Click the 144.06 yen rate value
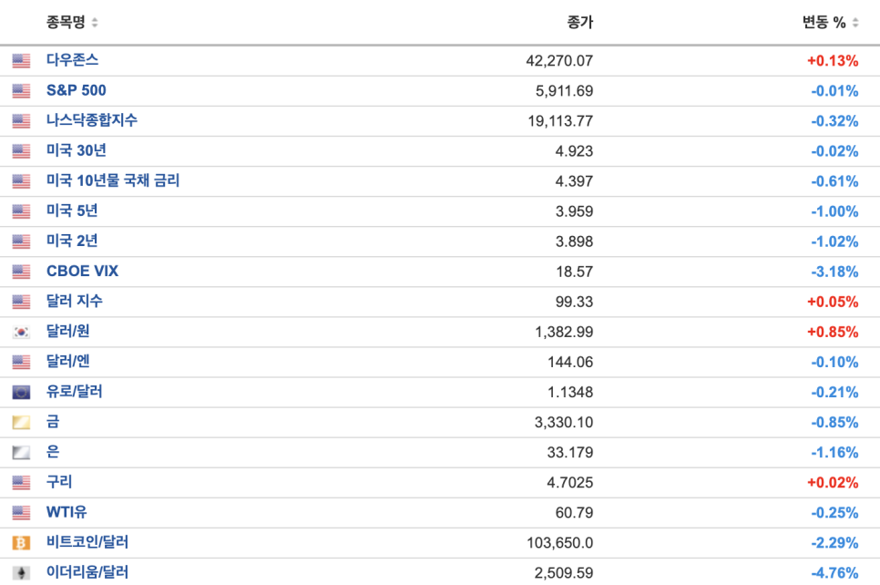 tap(570, 362)
